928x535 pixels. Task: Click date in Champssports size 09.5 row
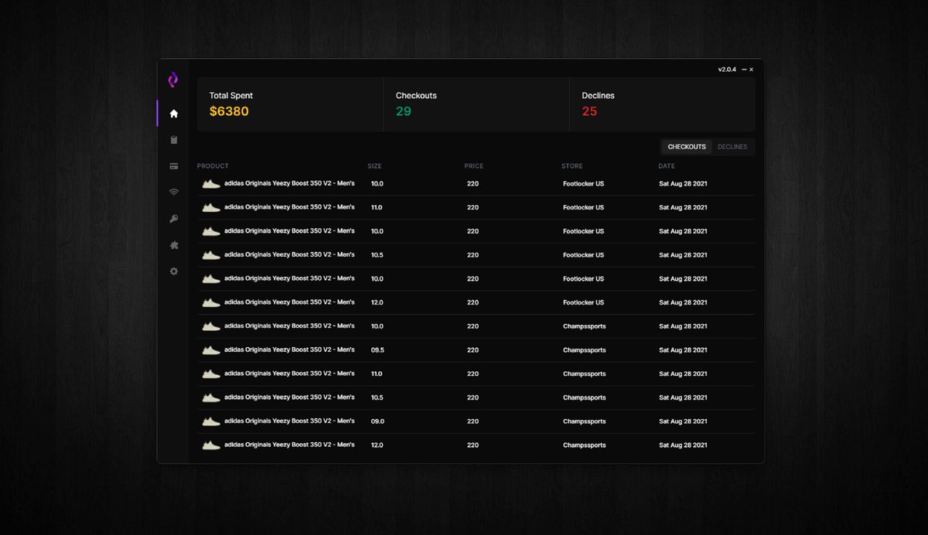[x=683, y=350]
